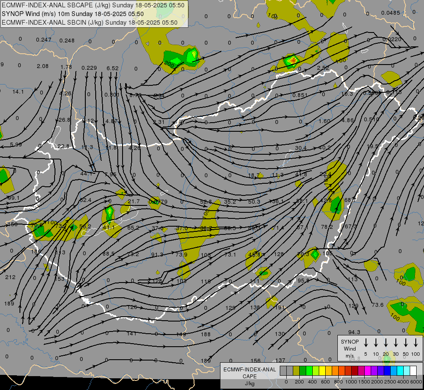Click the 10 m/s wind legend arrow

click(375, 343)
